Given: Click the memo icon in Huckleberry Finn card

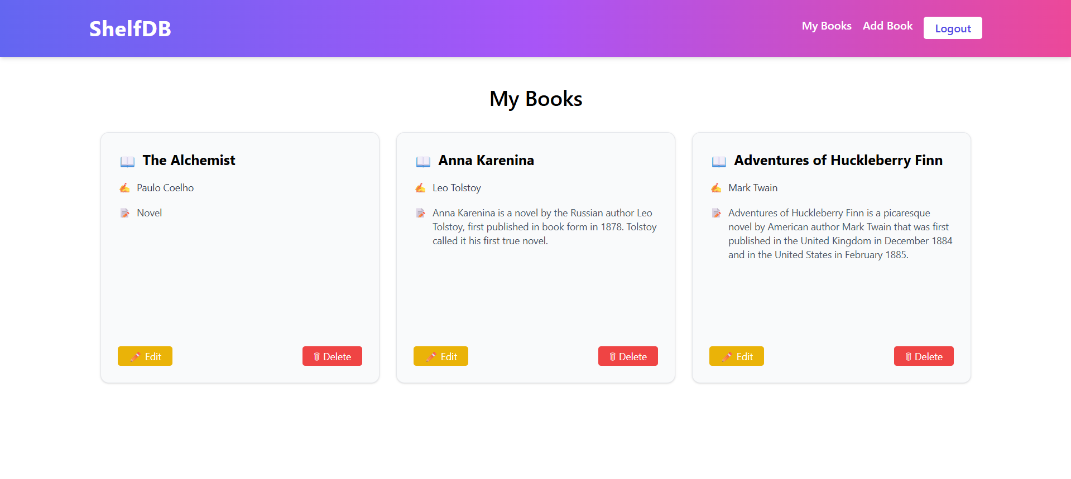Looking at the screenshot, I should tap(716, 213).
